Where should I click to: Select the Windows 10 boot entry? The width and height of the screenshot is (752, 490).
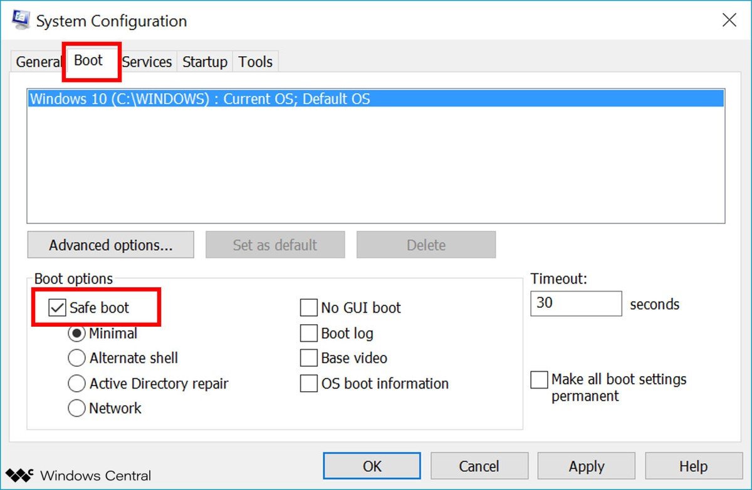(200, 99)
